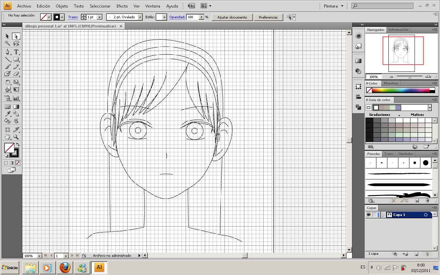Set paint mode to None in toolbox

tap(18, 163)
